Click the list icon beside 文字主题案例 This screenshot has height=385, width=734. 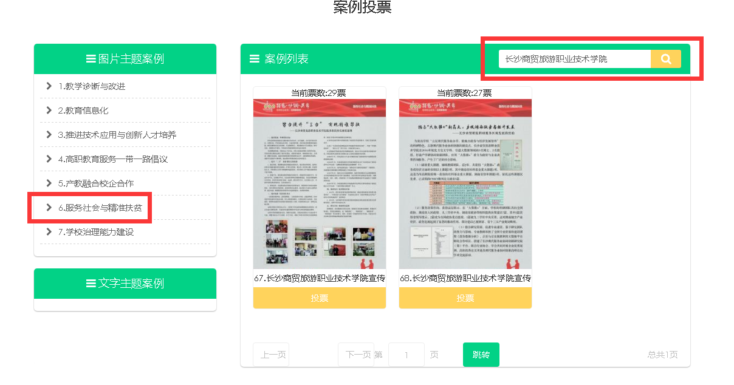pos(91,284)
